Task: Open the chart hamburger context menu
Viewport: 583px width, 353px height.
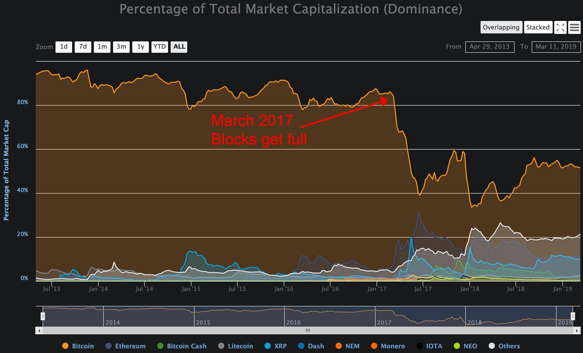Action: [574, 27]
